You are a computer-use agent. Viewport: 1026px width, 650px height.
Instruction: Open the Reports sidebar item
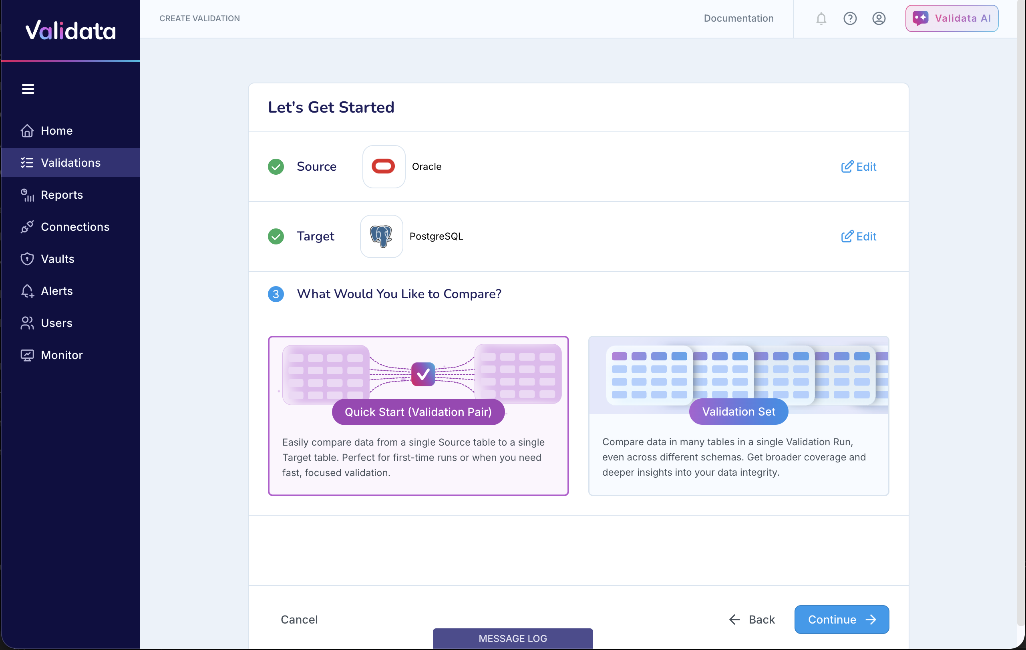[62, 195]
